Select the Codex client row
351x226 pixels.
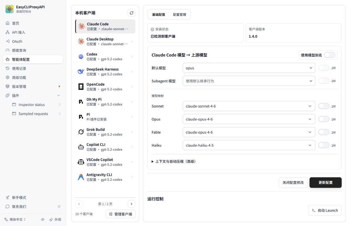[105, 56]
